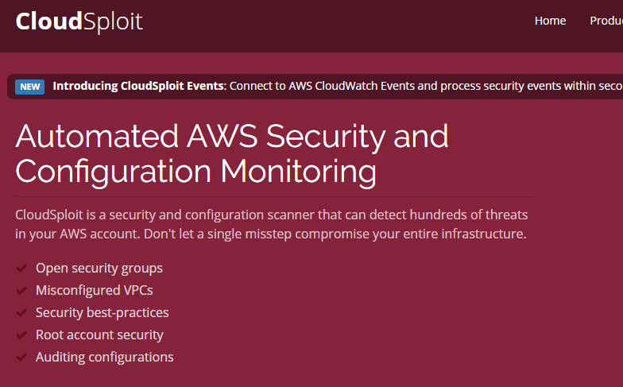The width and height of the screenshot is (623, 387).
Task: Click checkmark beside Open security groups
Action: [21, 269]
